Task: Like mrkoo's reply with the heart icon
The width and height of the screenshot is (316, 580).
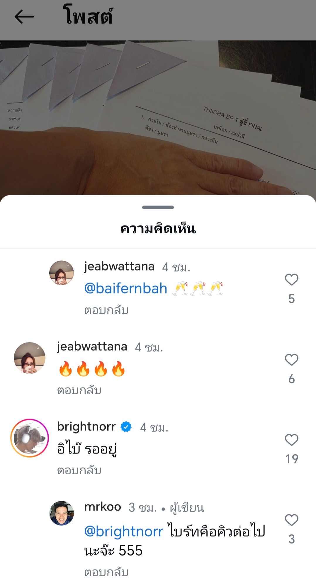Action: click(291, 520)
